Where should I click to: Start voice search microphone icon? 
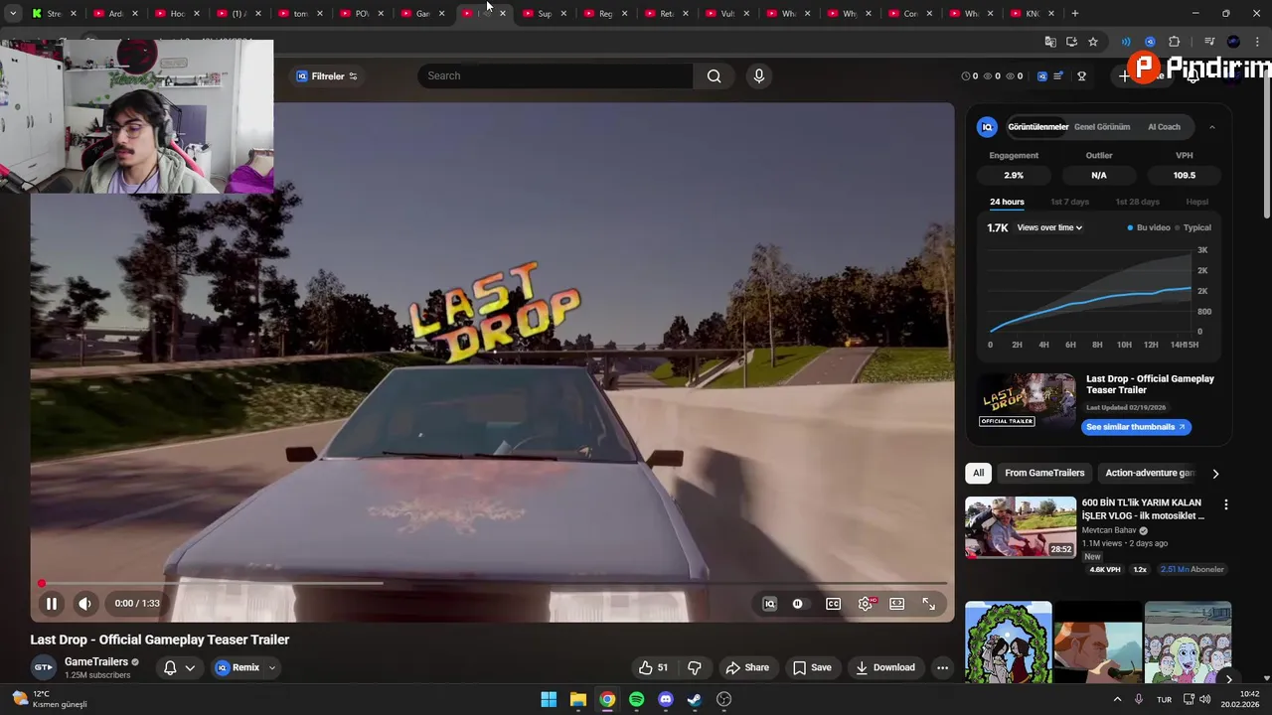click(x=759, y=75)
